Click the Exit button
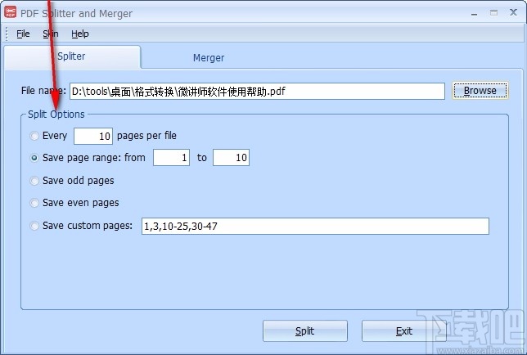The height and width of the screenshot is (355, 527). tap(403, 331)
